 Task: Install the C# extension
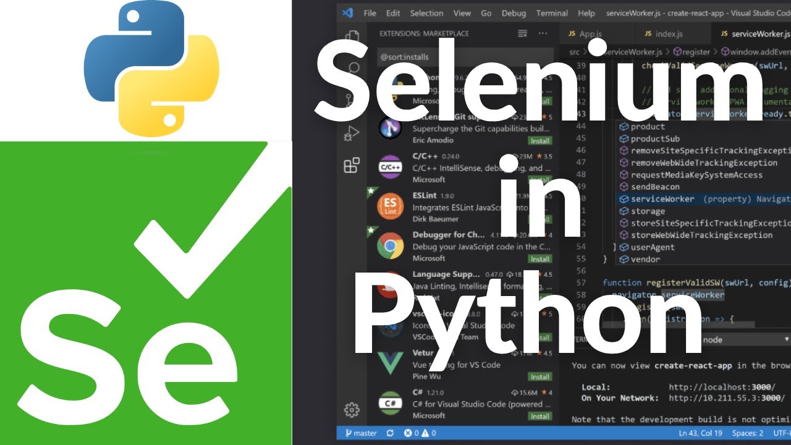pos(539,416)
